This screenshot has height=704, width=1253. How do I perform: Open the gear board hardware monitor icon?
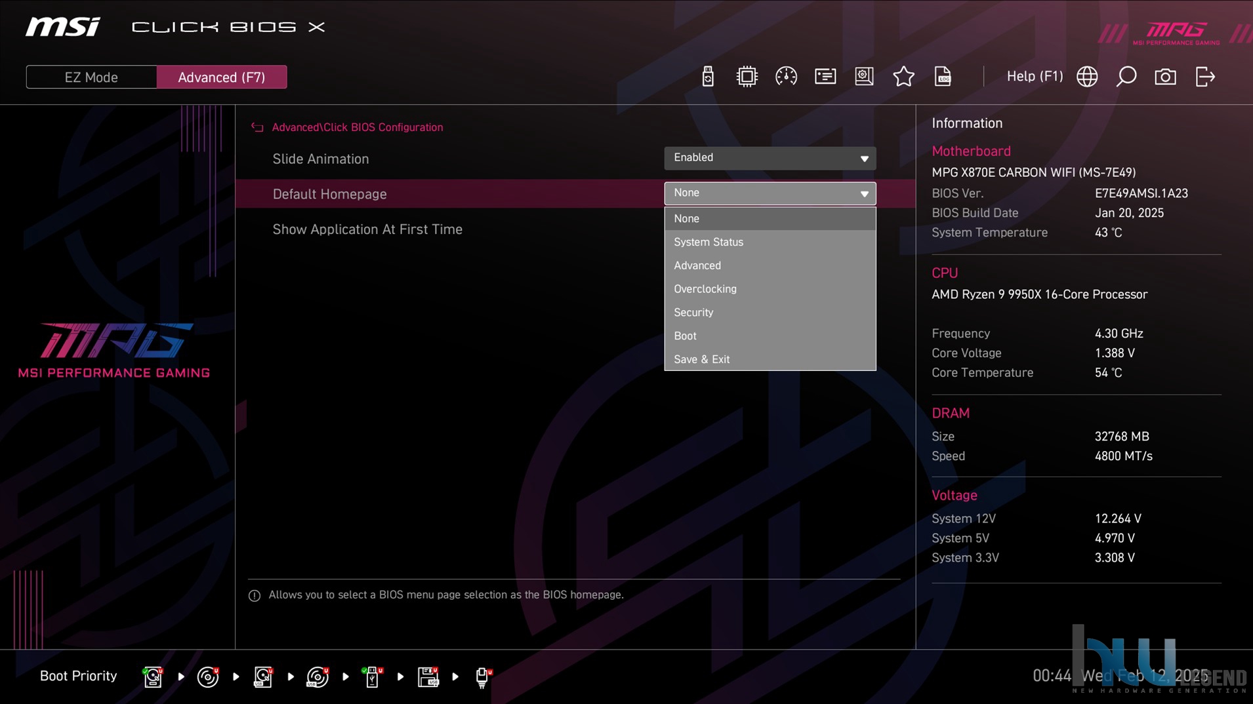(x=864, y=77)
